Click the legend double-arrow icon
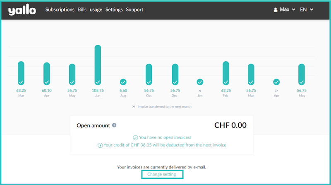Image resolution: width=331 pixels, height=185 pixels. [x=134, y=107]
